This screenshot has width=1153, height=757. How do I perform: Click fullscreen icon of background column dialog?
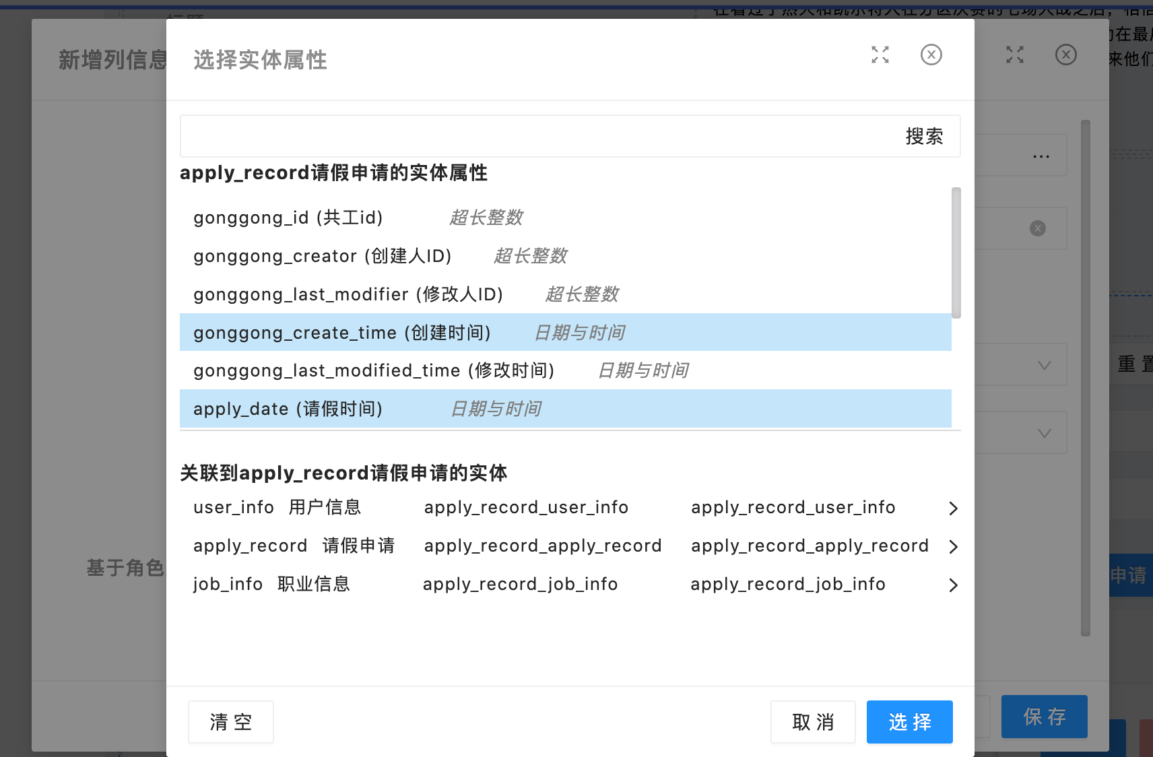1014,55
